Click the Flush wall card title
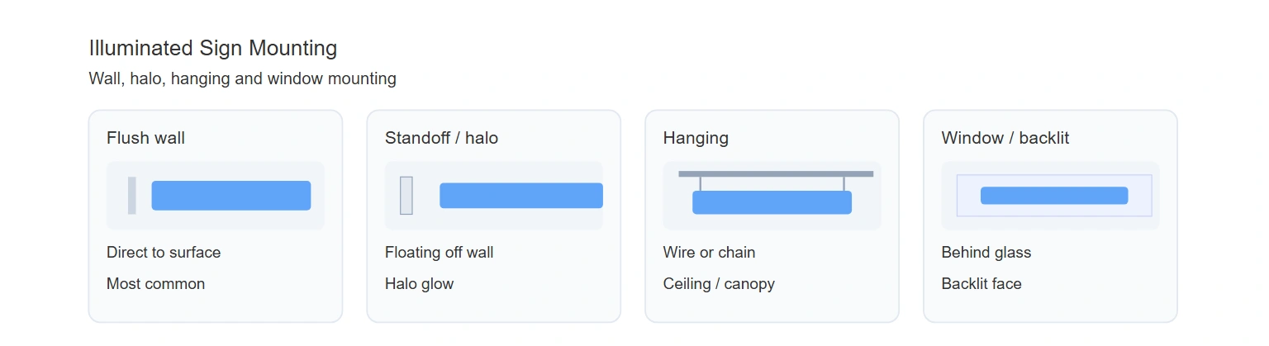The height and width of the screenshot is (346, 1269). pos(145,138)
